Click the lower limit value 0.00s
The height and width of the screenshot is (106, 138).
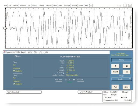pyautogui.click(x=68, y=80)
